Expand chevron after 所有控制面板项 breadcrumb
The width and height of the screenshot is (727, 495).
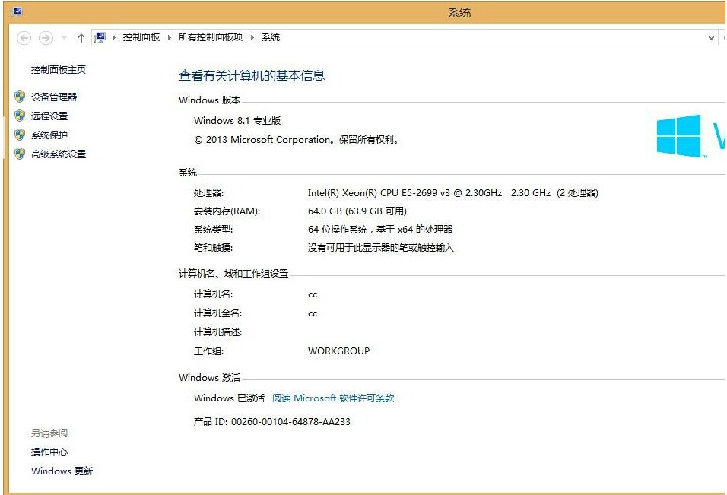[252, 37]
